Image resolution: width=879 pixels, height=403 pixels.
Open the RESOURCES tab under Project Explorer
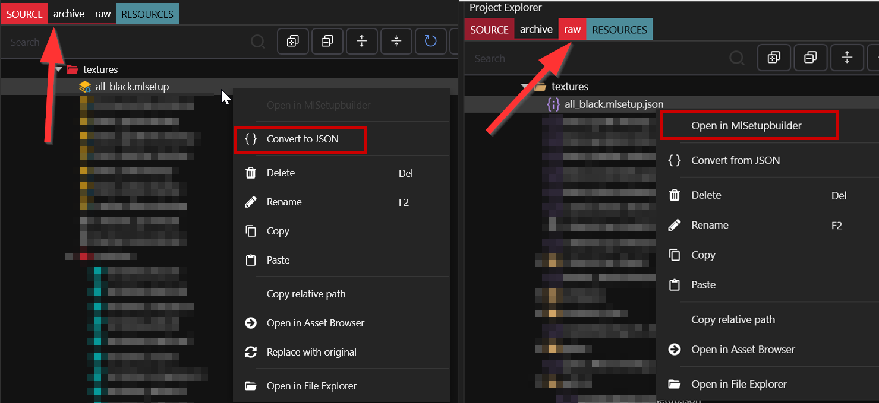coord(619,30)
